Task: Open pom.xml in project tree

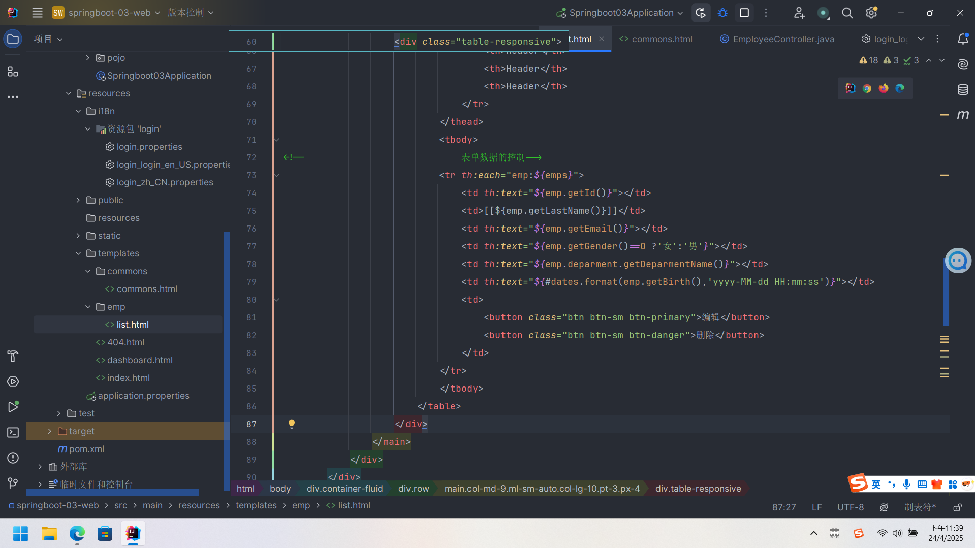Action: (81, 449)
